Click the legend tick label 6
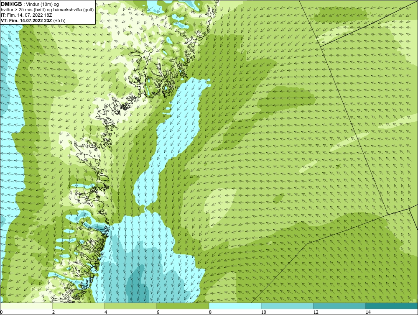This screenshot has height=315, width=418. click(158, 312)
